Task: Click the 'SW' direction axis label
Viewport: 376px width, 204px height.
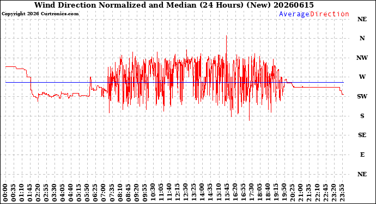Action: click(x=362, y=96)
